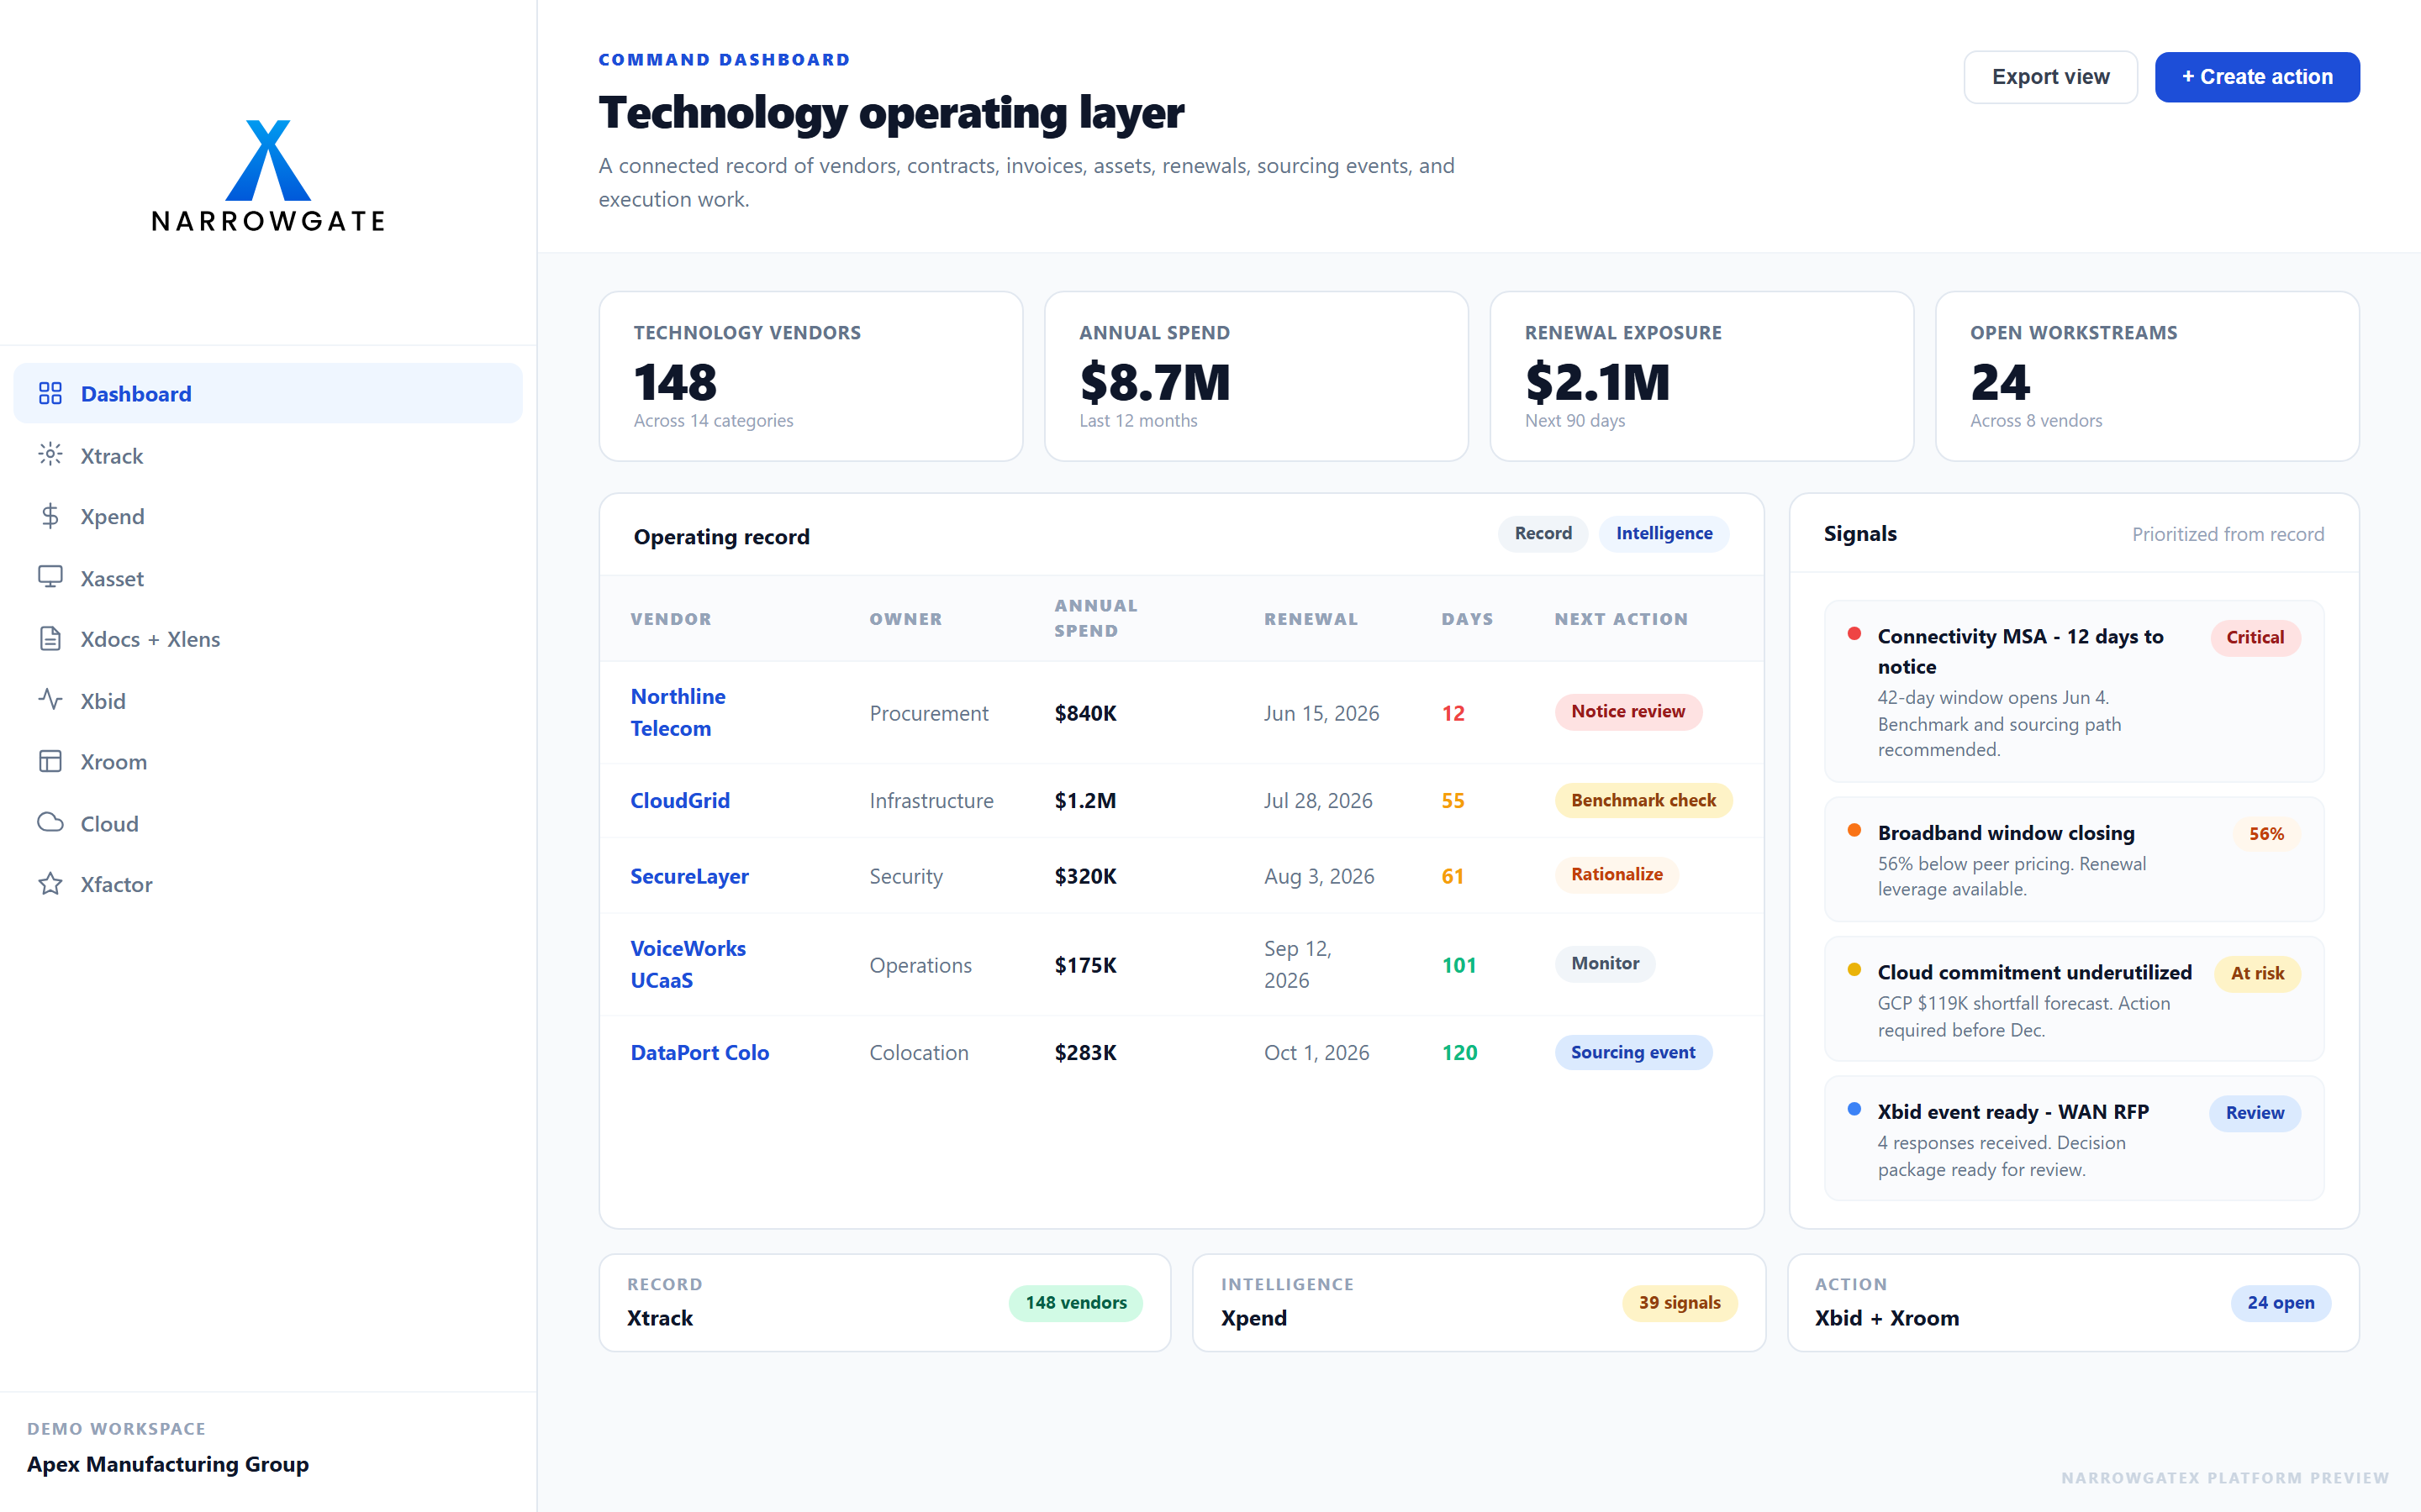
Task: Click the 148 vendors badge
Action: coord(1075,1303)
